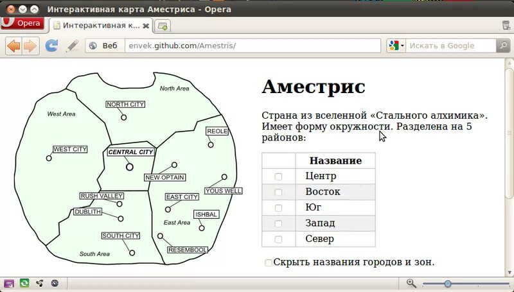Click the South City circle marker
The image size is (514, 292).
coord(132,253)
